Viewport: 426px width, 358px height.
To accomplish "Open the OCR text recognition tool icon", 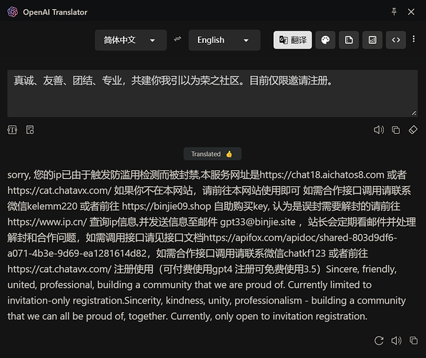I will click(x=12, y=130).
